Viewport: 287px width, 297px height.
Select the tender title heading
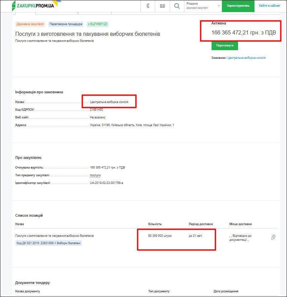click(x=88, y=34)
